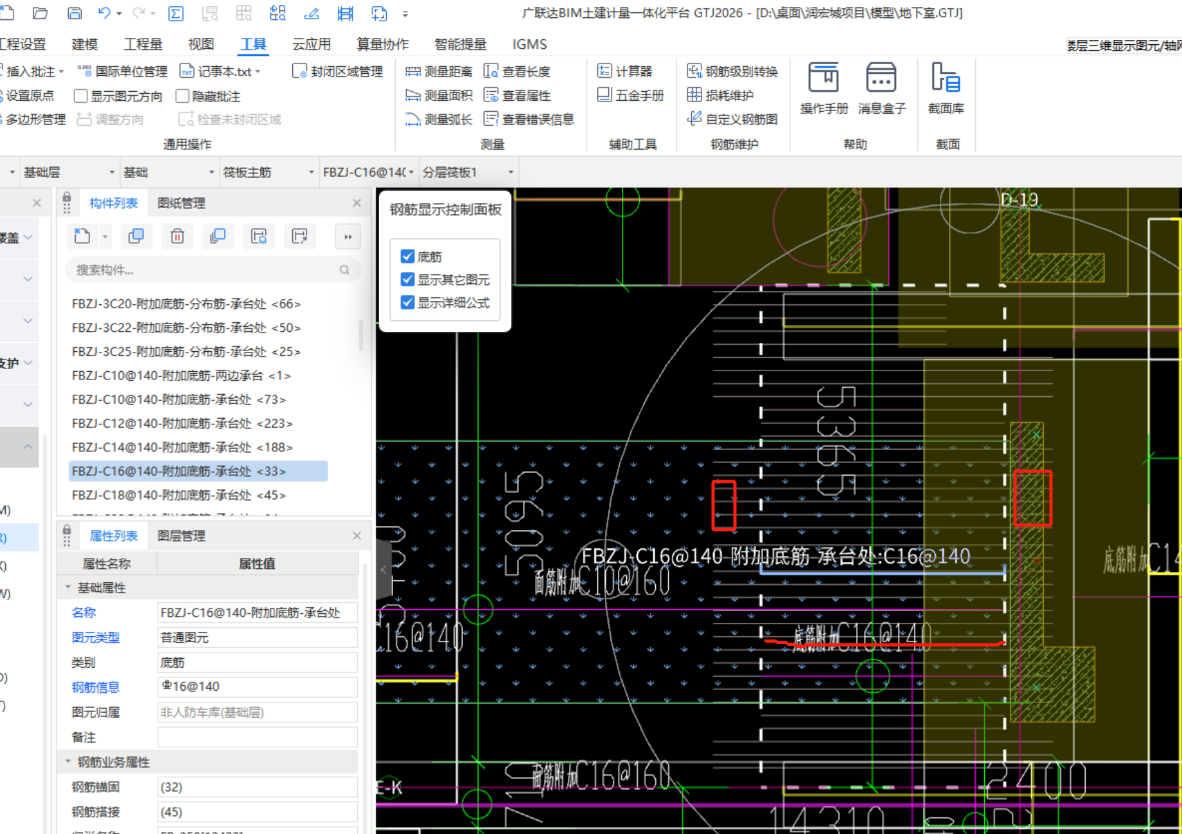Open the 消息盒子 message box
Viewport: 1182px width, 834px height.
point(882,89)
